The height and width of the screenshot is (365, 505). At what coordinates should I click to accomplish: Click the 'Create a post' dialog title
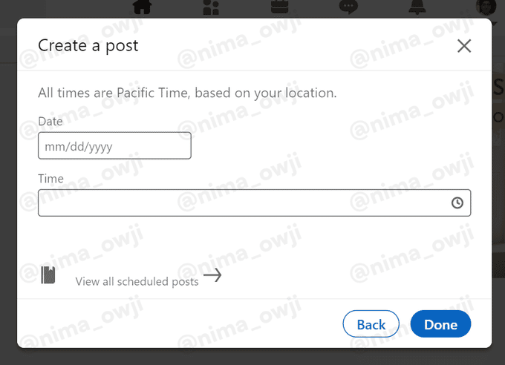click(x=88, y=45)
